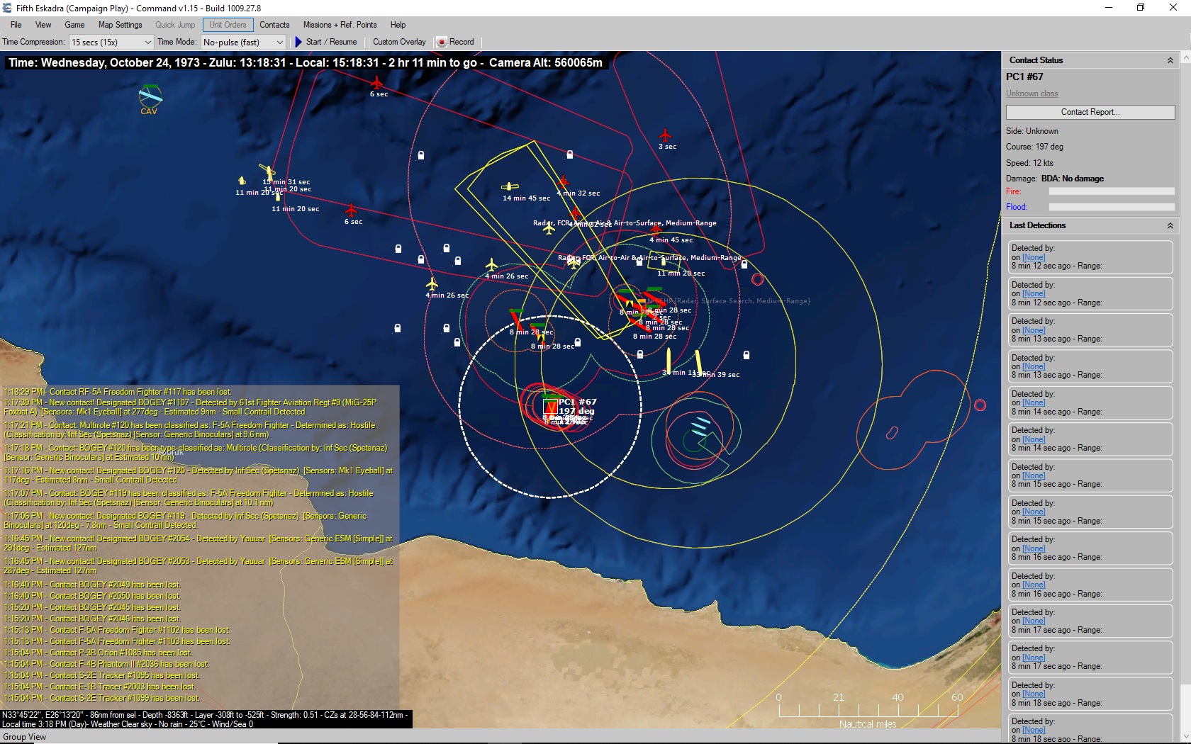Click the red Record icon in toolbar

pyautogui.click(x=442, y=42)
